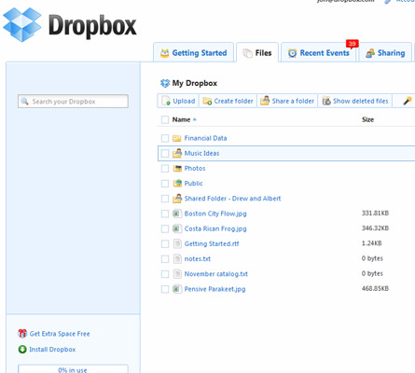Viewport: 415px width, 373px height.
Task: Check the Pensive Parakeet.jpg checkbox
Action: [165, 289]
